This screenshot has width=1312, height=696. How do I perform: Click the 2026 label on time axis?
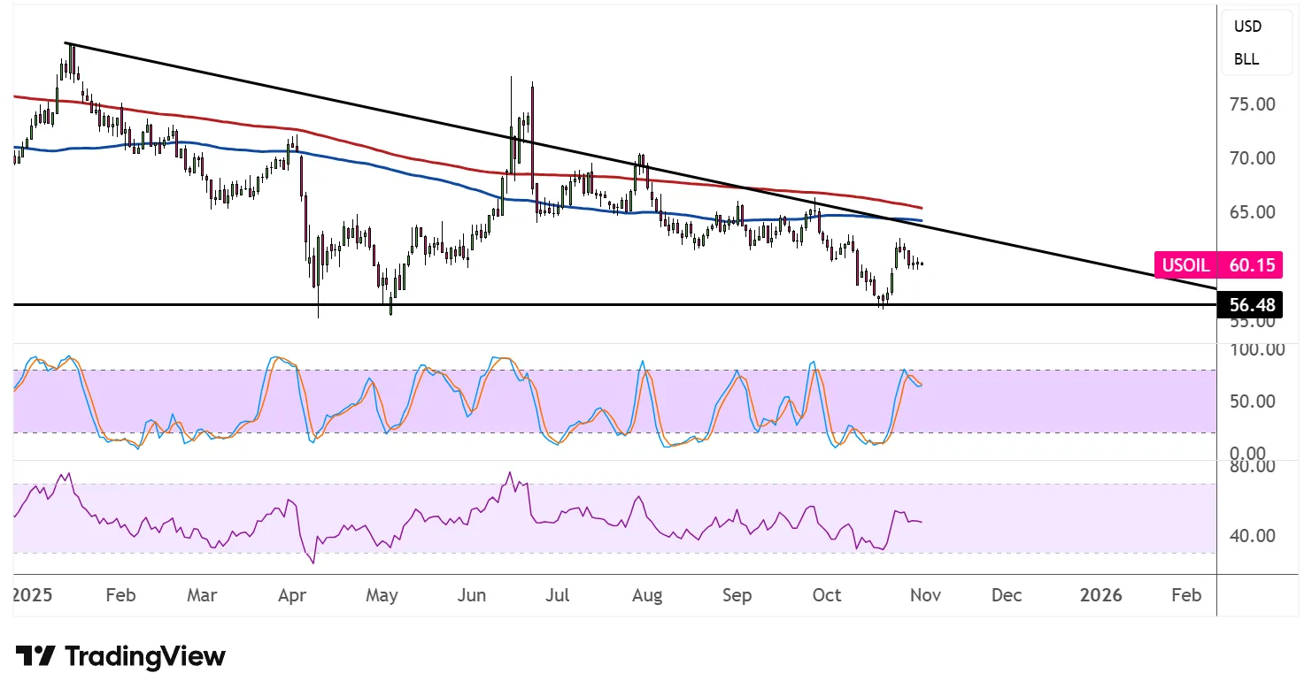pos(1101,595)
